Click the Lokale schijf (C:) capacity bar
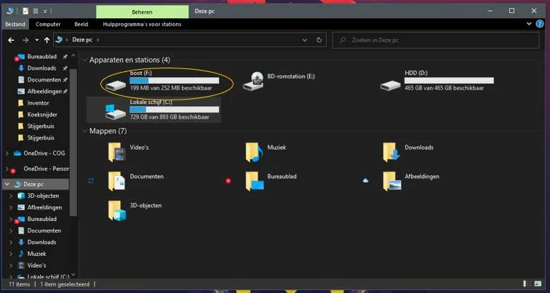The image size is (550, 293). click(x=175, y=110)
